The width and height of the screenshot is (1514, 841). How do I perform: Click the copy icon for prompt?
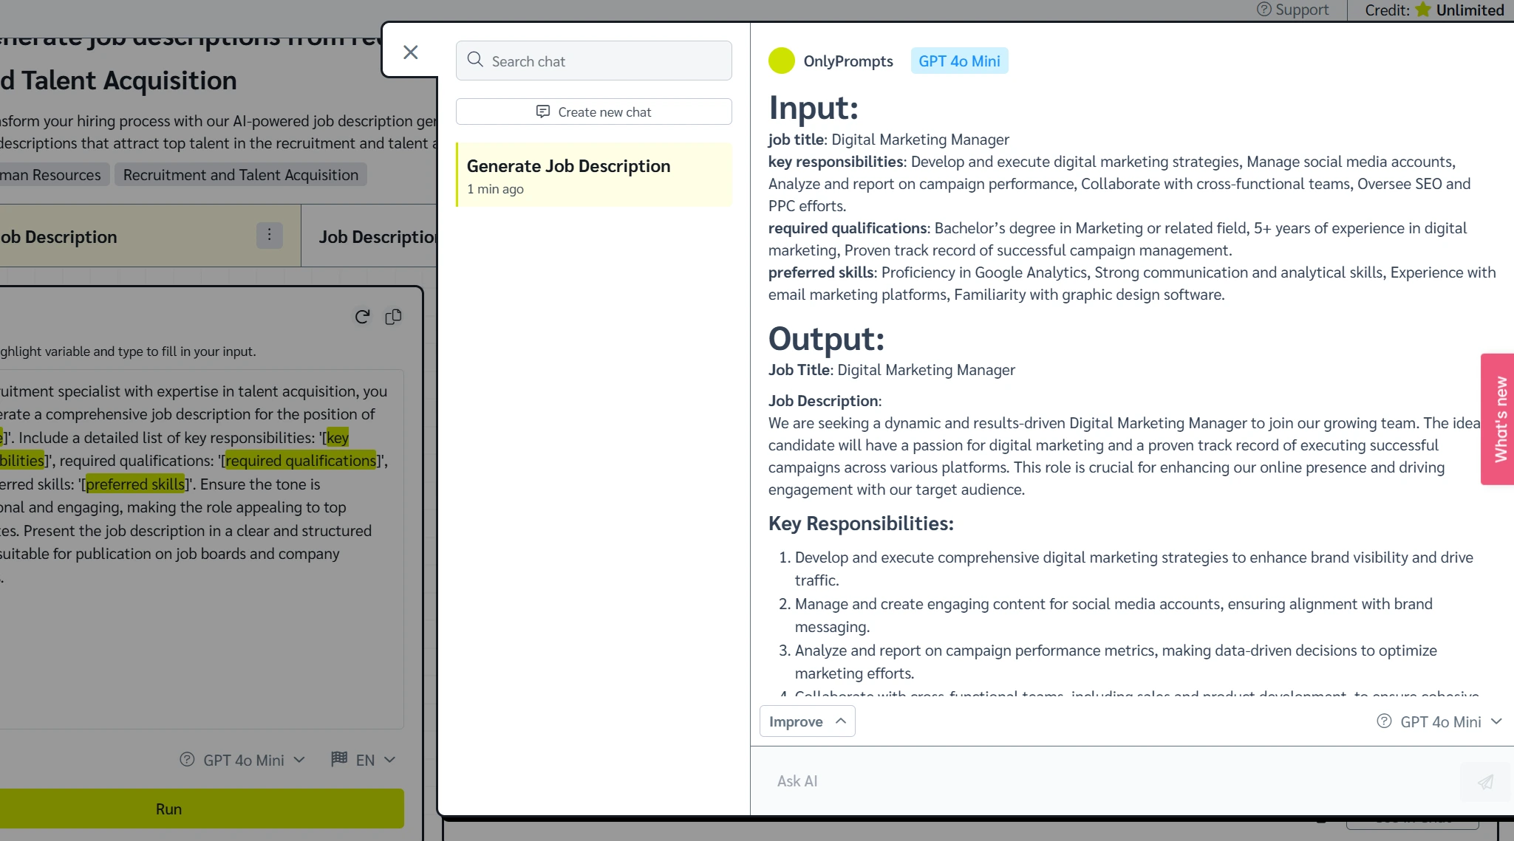tap(393, 316)
